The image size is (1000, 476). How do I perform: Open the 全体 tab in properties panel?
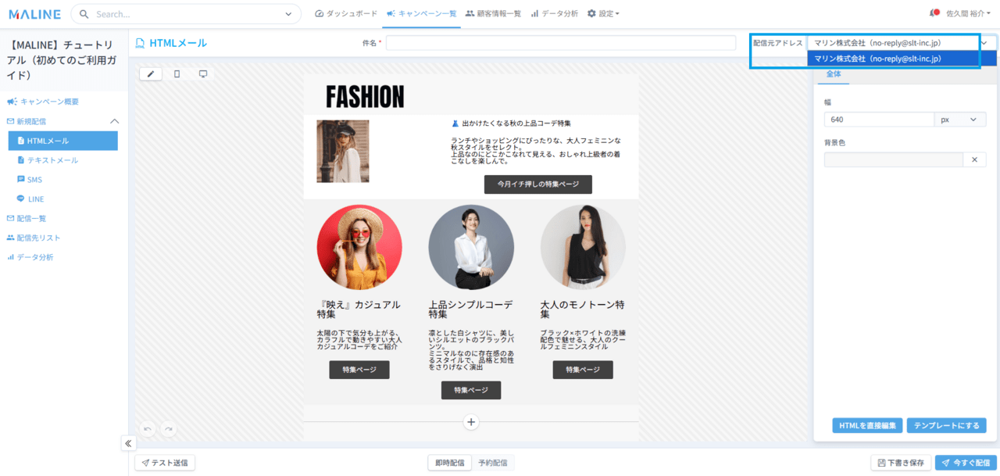pyautogui.click(x=834, y=74)
